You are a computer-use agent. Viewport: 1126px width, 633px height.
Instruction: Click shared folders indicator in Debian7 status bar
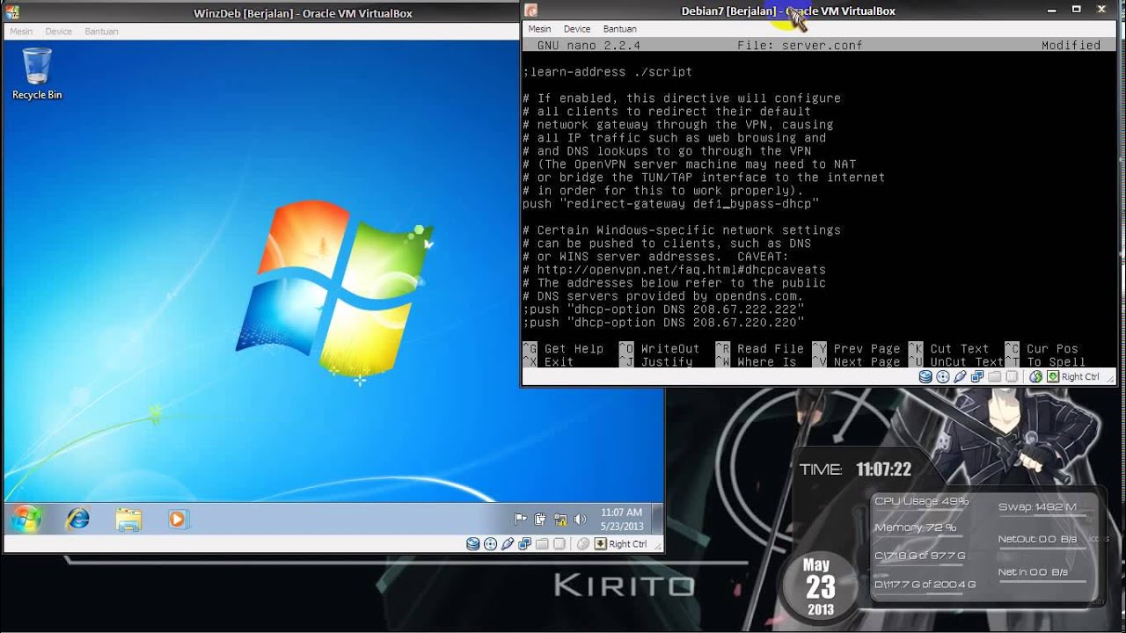tap(995, 376)
